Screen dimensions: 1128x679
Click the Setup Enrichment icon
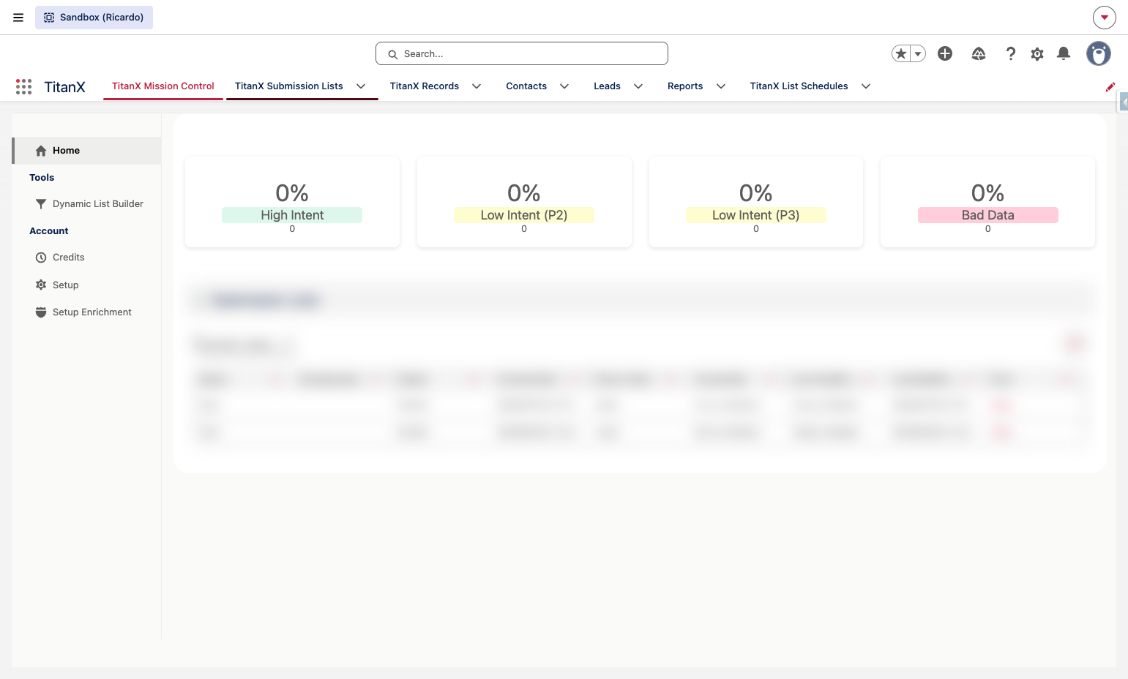(x=41, y=312)
